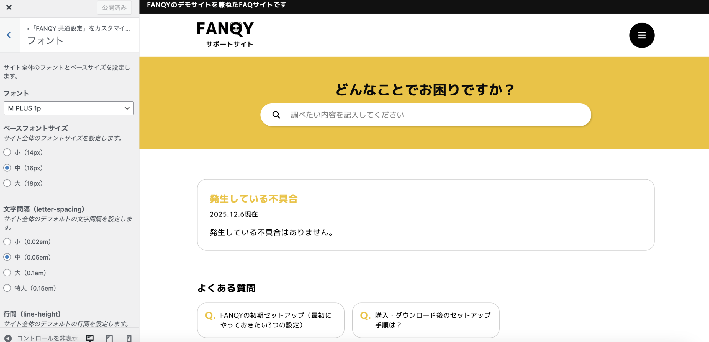Open the M PLUS 1p font dropdown
The width and height of the screenshot is (709, 342).
pos(68,108)
